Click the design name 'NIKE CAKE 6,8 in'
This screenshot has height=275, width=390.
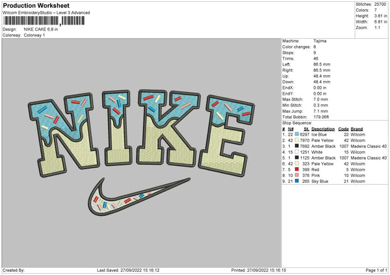tap(41, 29)
